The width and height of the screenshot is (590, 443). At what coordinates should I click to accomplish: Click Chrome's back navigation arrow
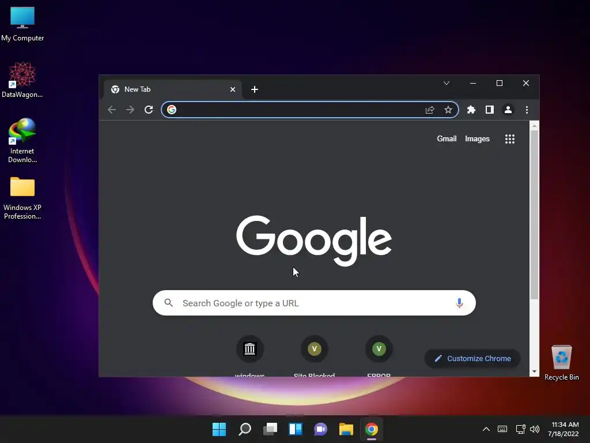coord(112,110)
